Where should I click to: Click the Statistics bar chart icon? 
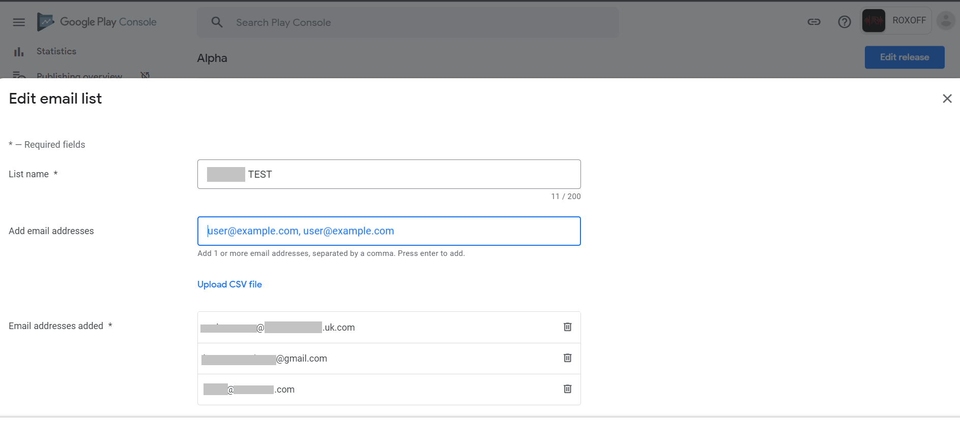tap(19, 52)
